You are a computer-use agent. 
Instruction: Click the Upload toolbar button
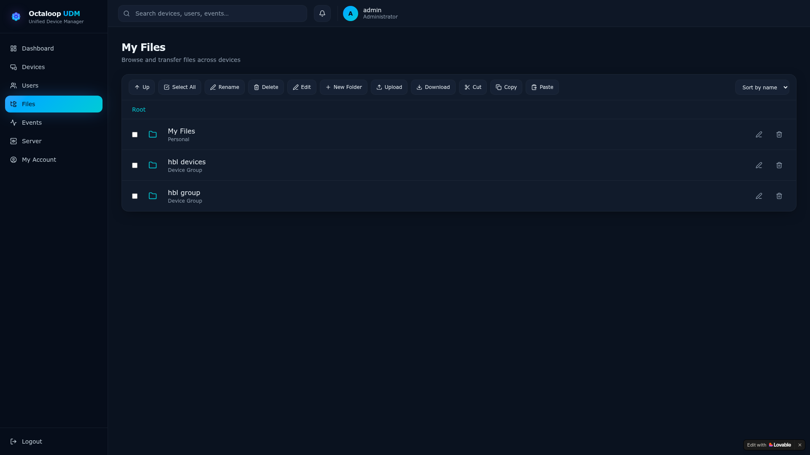click(x=389, y=87)
